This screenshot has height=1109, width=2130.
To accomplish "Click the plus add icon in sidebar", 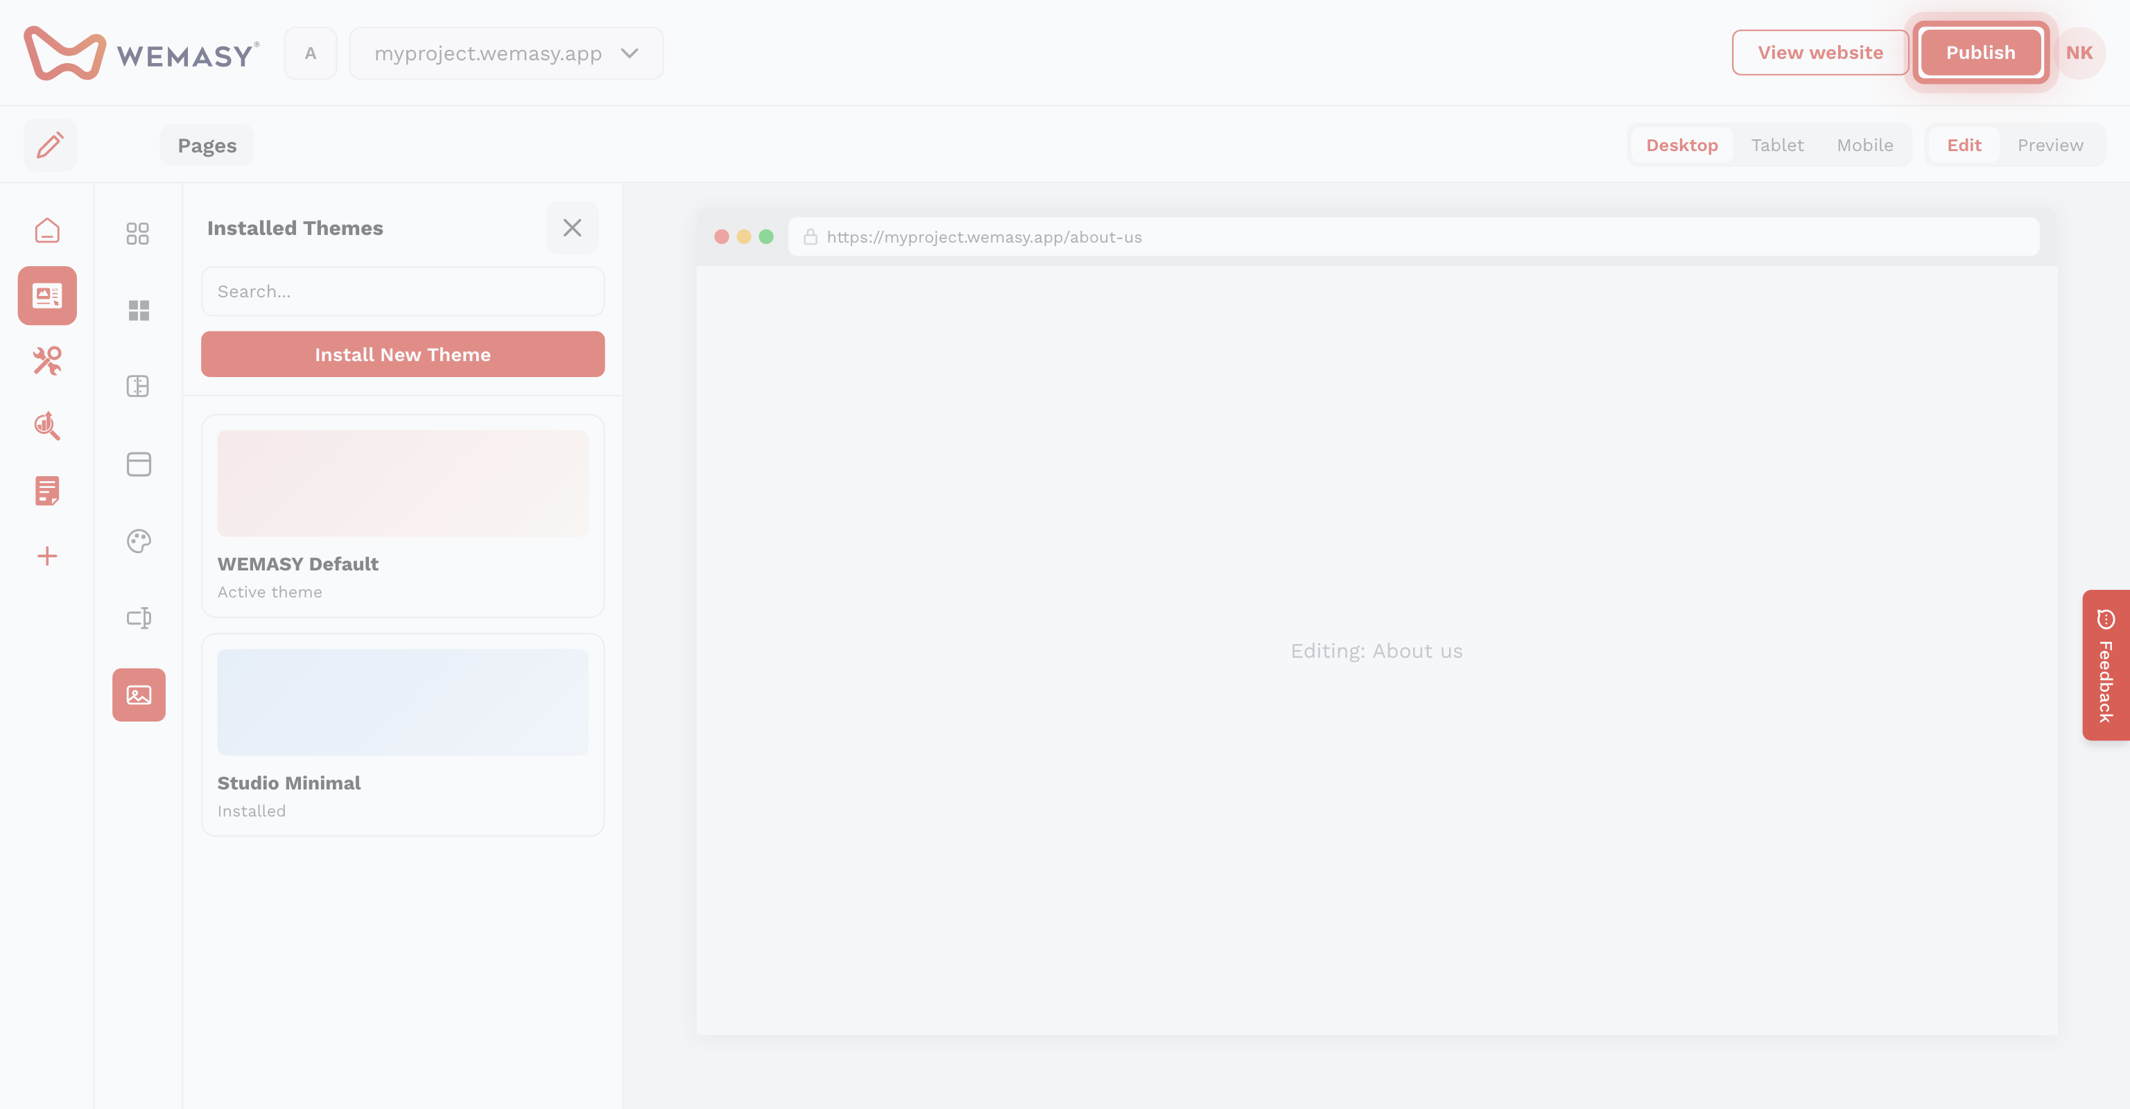I will (47, 555).
